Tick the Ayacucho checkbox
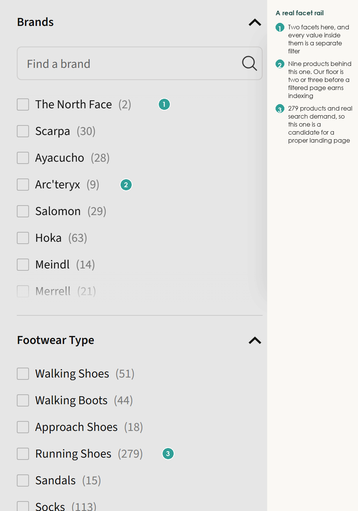358x511 pixels. [x=23, y=158]
